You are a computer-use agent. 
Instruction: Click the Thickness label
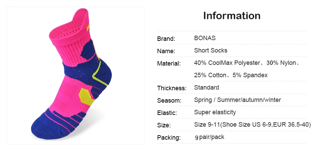(172, 88)
